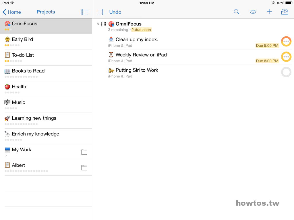Click the 'Due 5:00 PM' badge
This screenshot has height=220, width=294.
267,46
